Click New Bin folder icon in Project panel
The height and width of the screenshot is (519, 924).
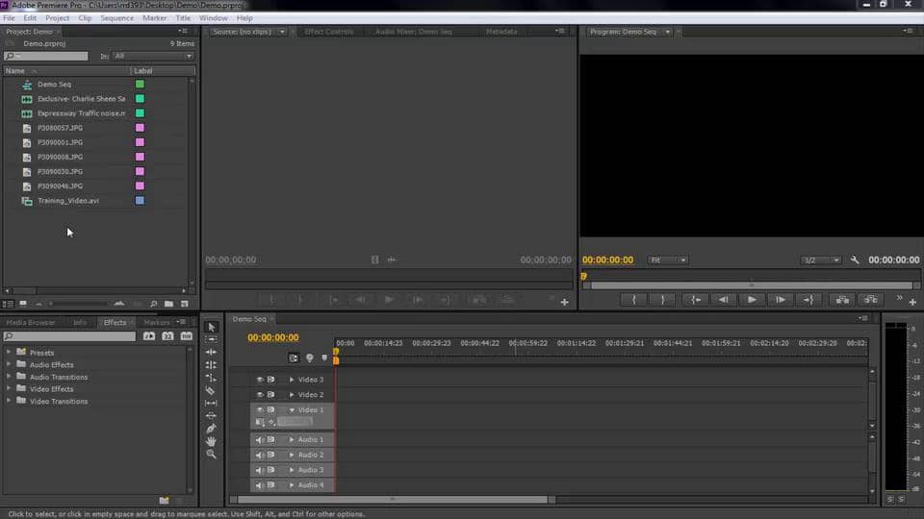[x=169, y=304]
